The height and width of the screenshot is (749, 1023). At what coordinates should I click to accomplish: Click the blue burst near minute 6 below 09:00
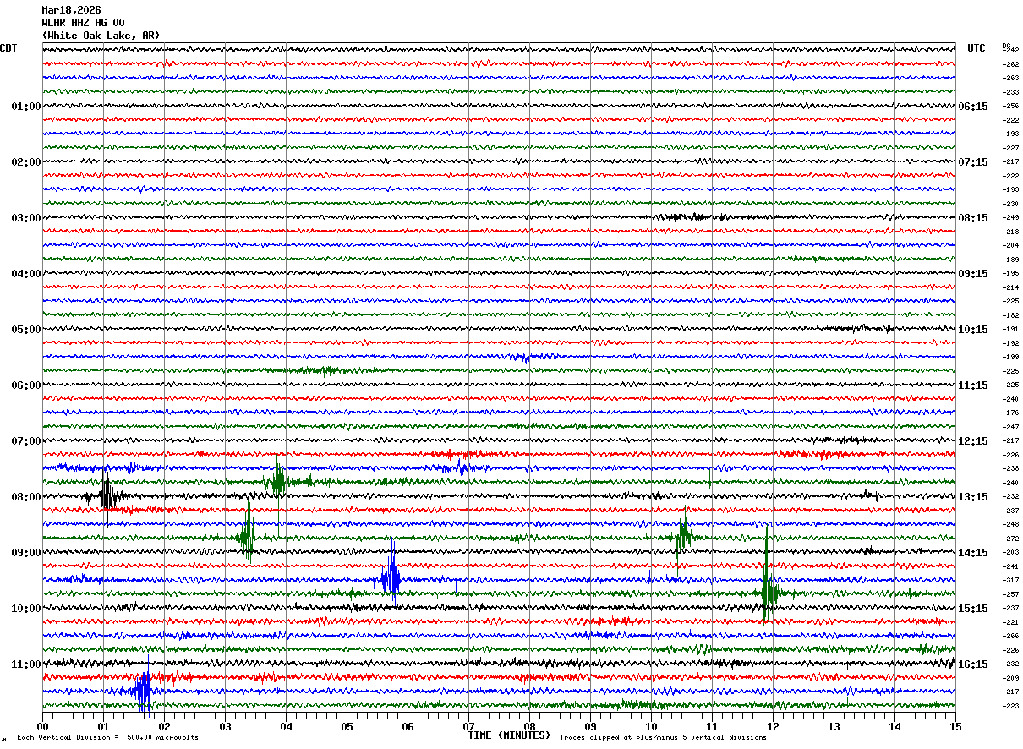coord(391,579)
